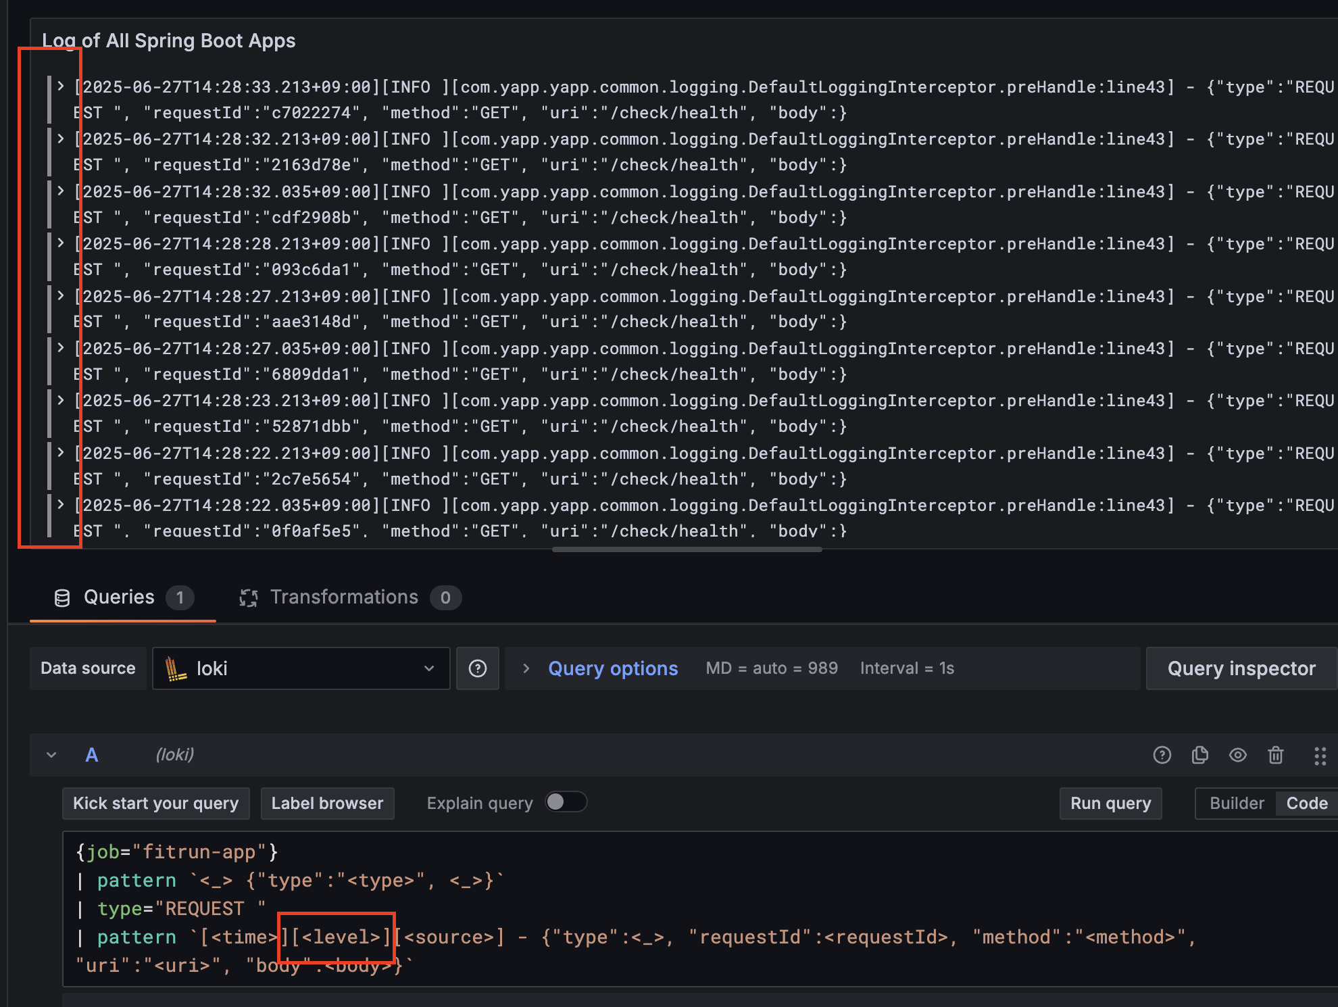Click the (loki) label in query row
This screenshot has width=1338, height=1007.
175,755
